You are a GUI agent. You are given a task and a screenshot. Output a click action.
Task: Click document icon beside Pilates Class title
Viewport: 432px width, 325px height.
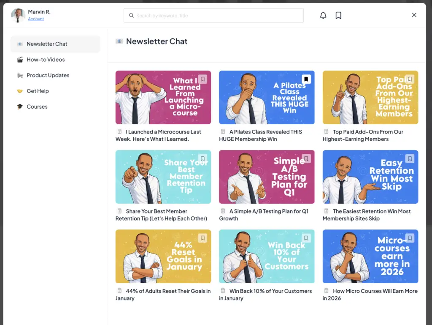click(x=223, y=131)
